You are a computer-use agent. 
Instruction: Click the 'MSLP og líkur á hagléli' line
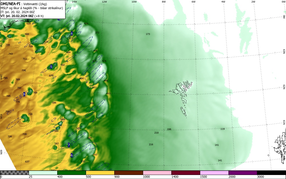pos(16,8)
